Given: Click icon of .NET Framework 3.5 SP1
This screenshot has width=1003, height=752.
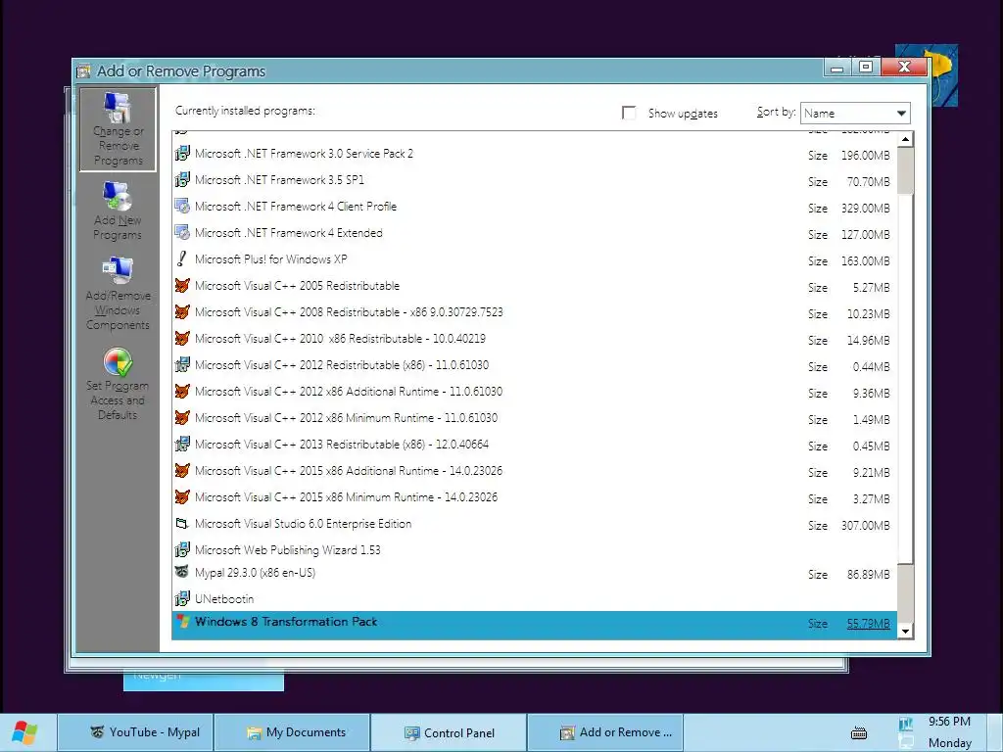Looking at the screenshot, I should tap(182, 180).
